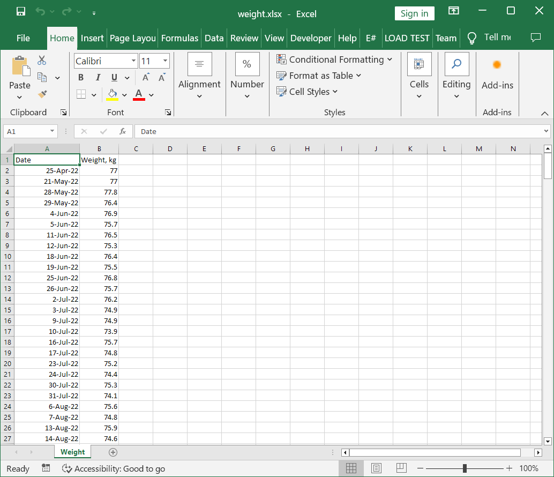The image size is (554, 477).
Task: Click the Select All corner triangle
Action: [x=9, y=149]
